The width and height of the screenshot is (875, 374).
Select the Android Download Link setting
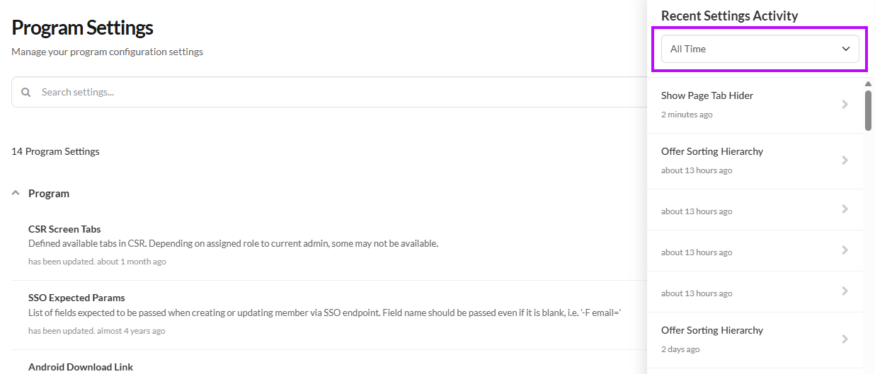81,367
